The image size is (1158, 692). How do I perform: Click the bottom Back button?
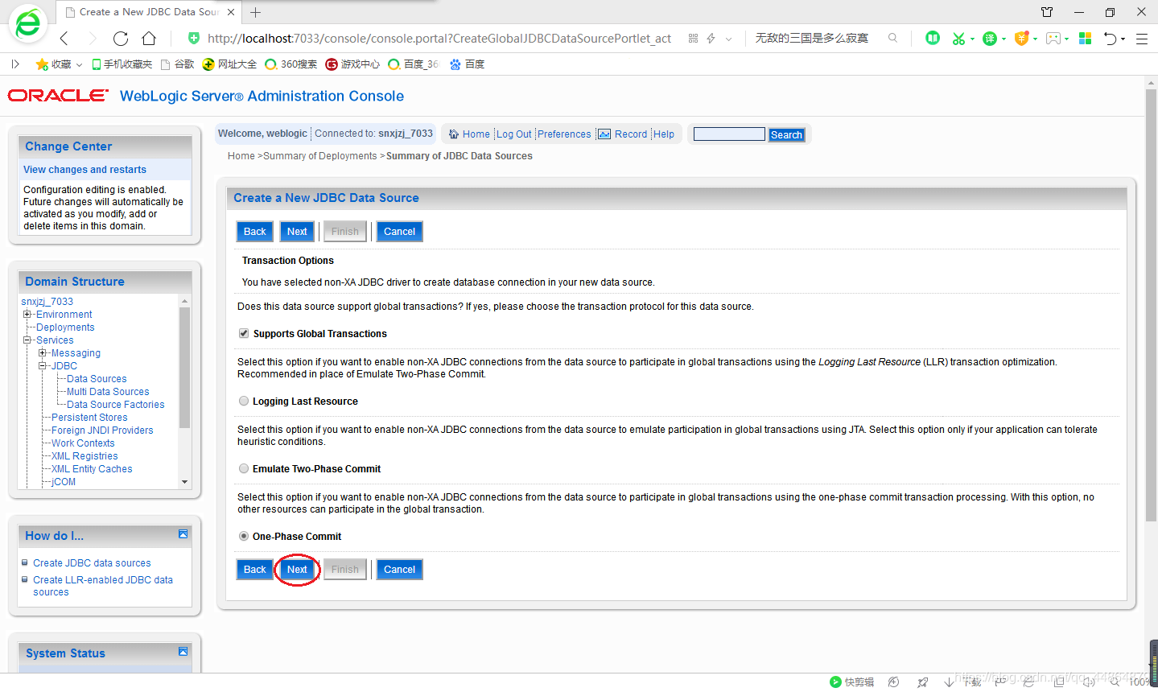(254, 570)
